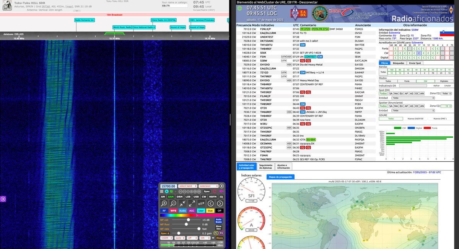The image size is (459, 249).
Task: Click the EA DX red logo
Action: click(x=303, y=13)
